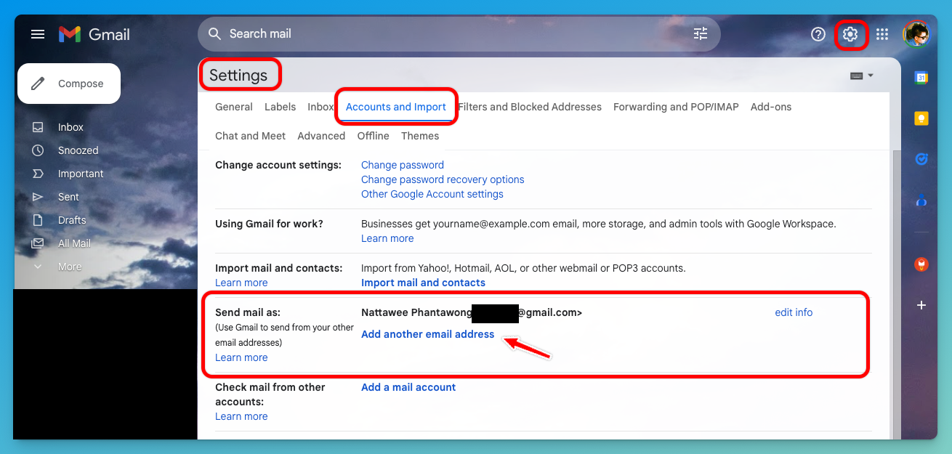Open the Gmail Help menu
The width and height of the screenshot is (952, 454).
(x=818, y=33)
